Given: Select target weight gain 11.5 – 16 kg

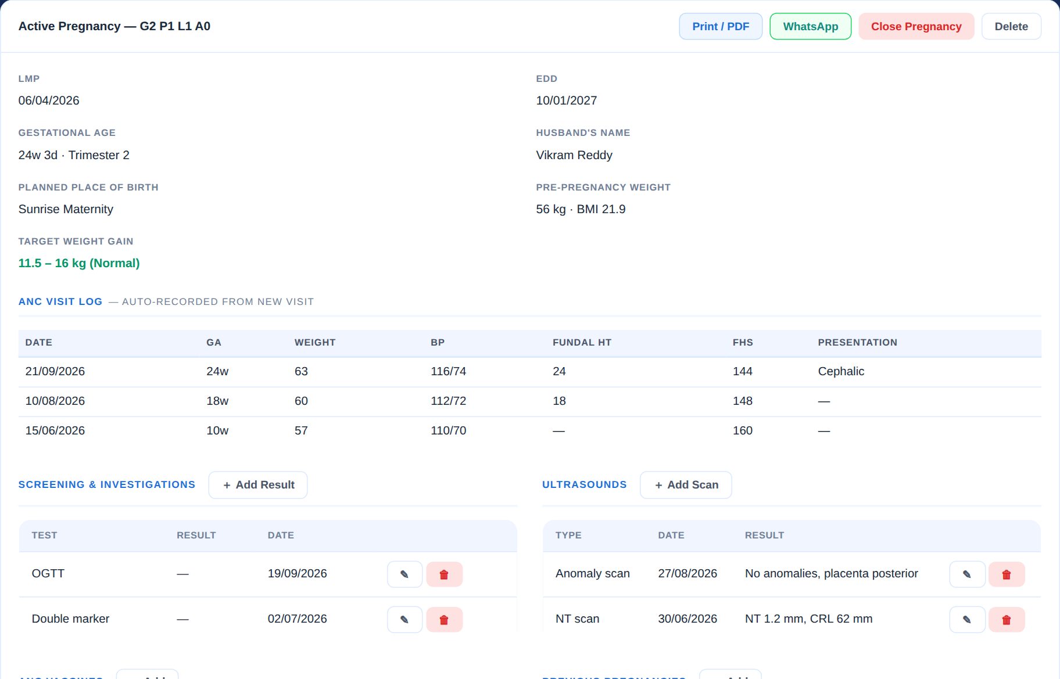Looking at the screenshot, I should (79, 263).
